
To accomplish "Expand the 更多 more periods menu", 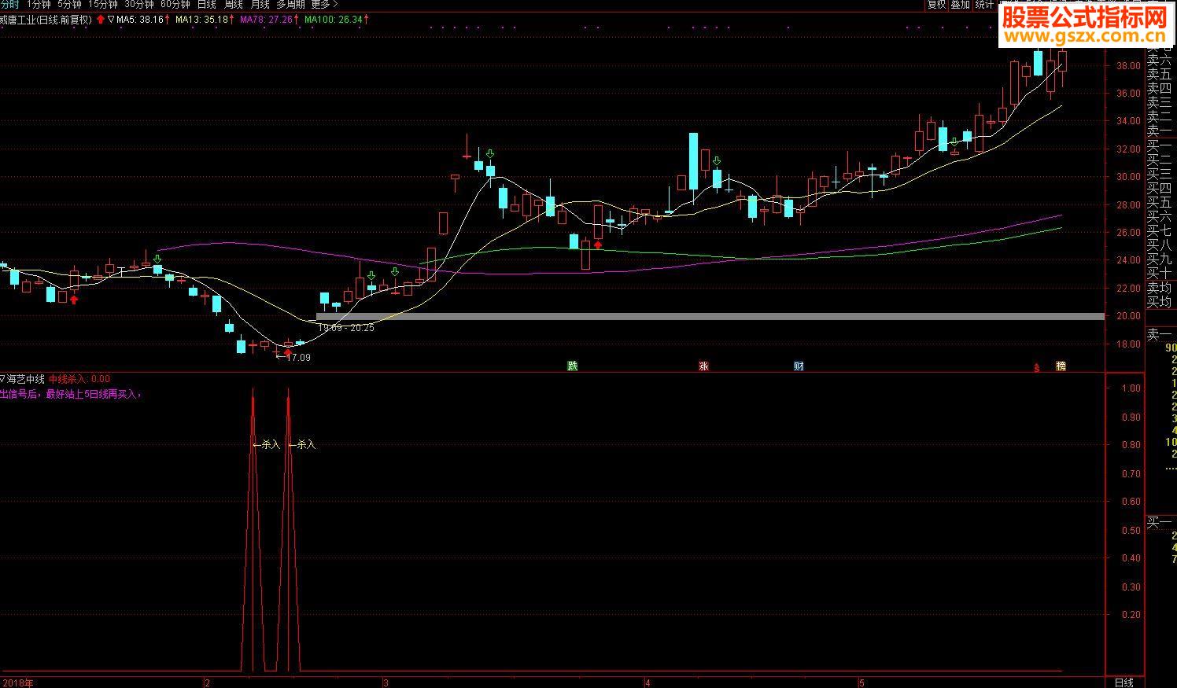I will coord(325,5).
